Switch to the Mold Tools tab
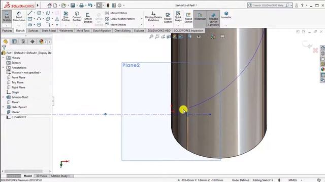Viewport: 325px width, 182px height. (x=83, y=30)
